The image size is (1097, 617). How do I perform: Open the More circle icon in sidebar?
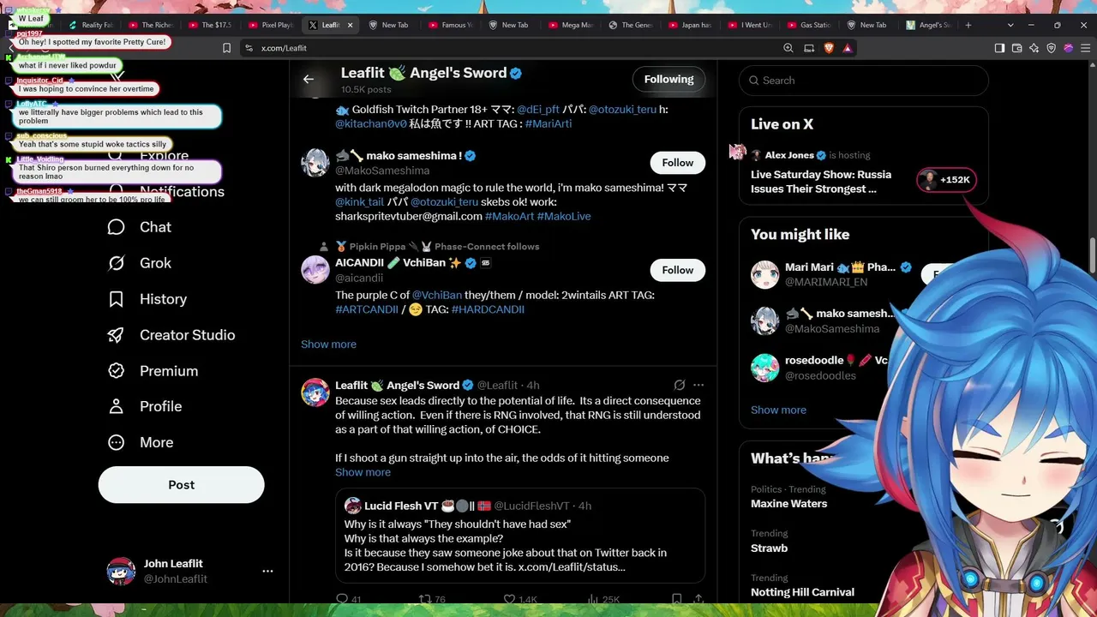[117, 442]
